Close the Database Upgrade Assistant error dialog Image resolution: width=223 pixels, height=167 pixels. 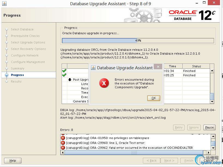158,67
